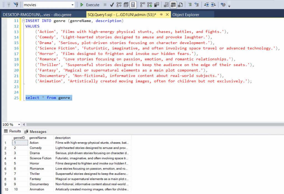The width and height of the screenshot is (284, 194).
Task: Click the 'Horror' genreName cell
Action: 41,164
